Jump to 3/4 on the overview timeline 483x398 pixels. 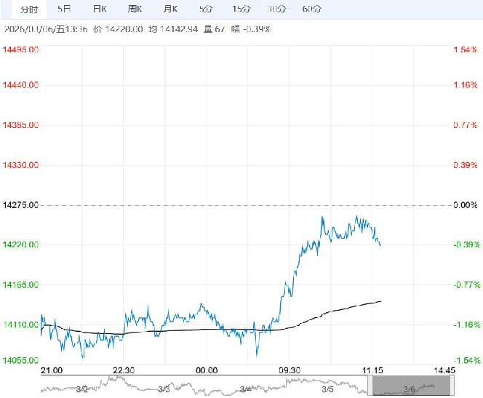pyautogui.click(x=245, y=389)
